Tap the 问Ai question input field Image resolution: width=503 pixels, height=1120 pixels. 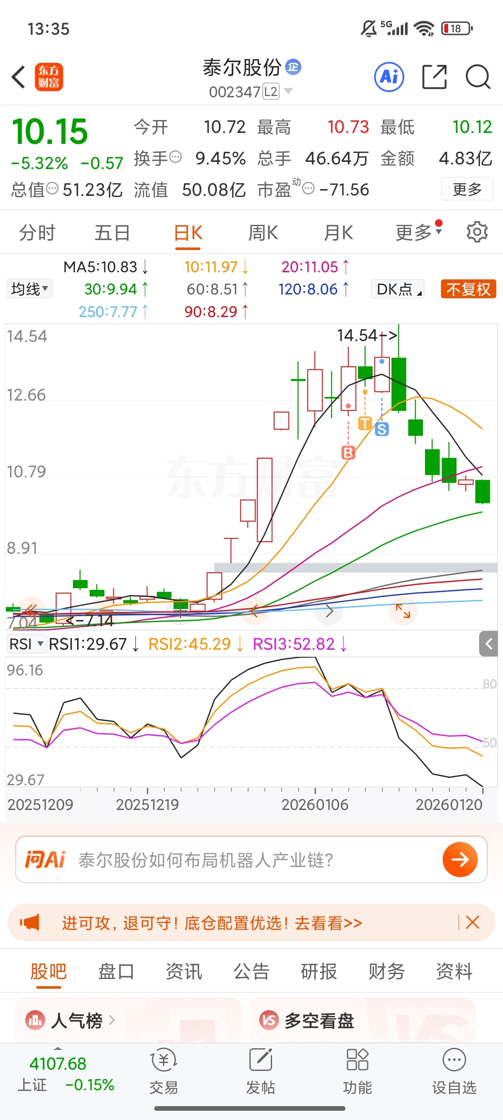251,859
